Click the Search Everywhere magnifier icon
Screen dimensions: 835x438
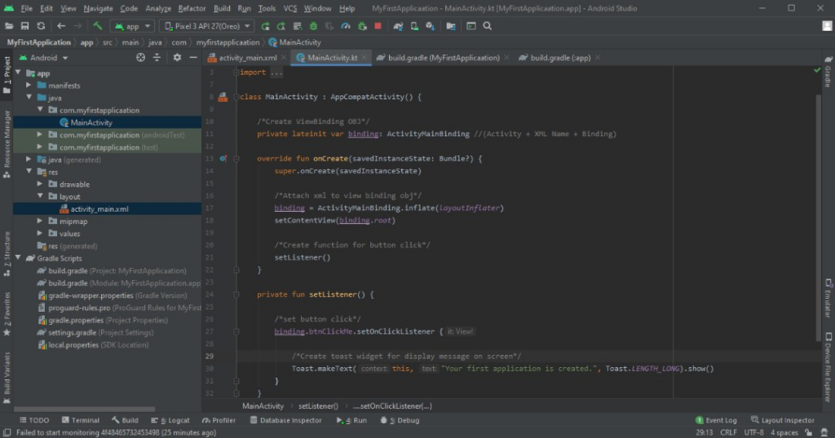(488, 26)
